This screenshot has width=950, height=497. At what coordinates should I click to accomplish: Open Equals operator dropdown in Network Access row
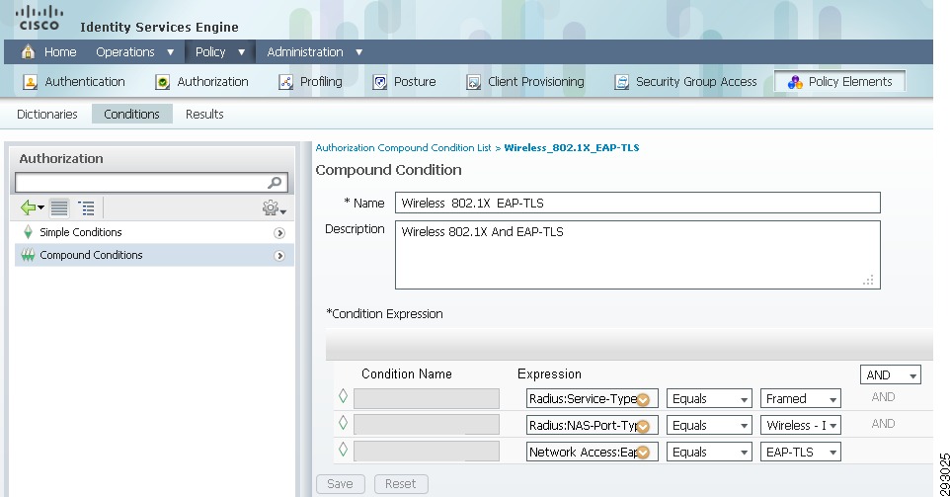709,453
